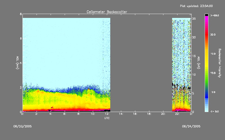The image size is (225, 140).
Task: Click the "14:" UTC time tick label
Action: pyautogui.click(x=121, y=114)
